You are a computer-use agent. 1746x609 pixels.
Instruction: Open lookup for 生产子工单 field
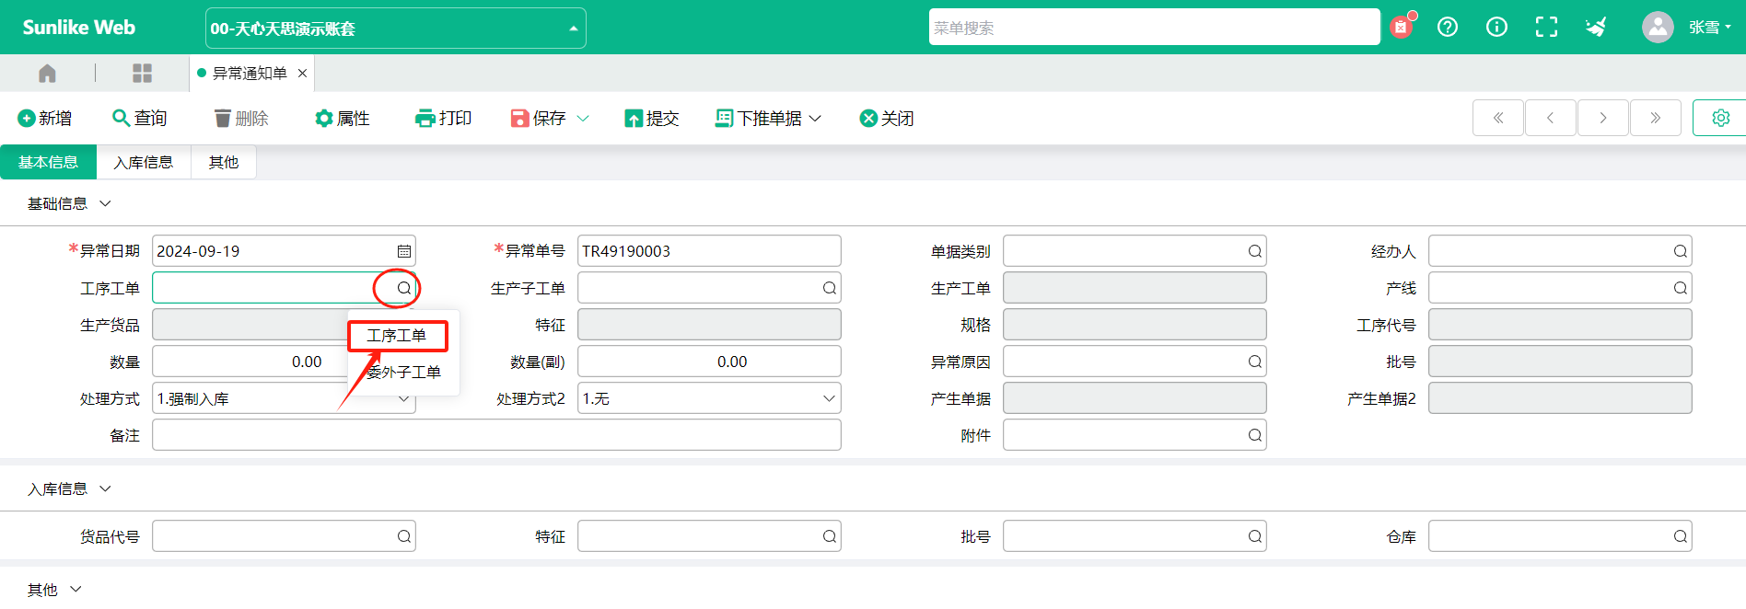click(x=830, y=288)
